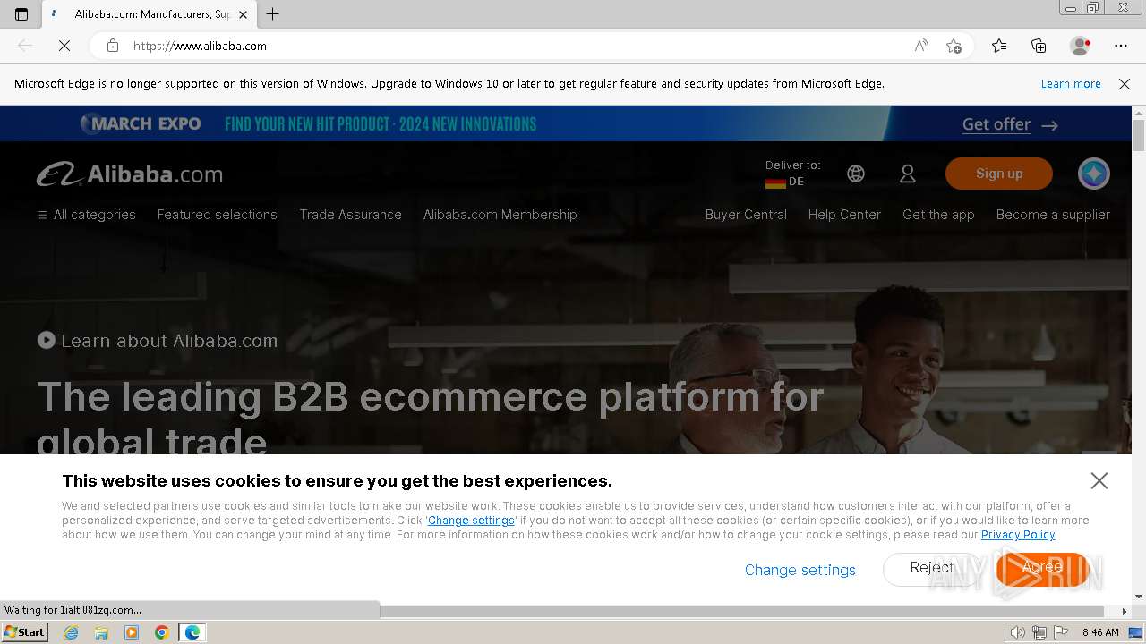This screenshot has height=644, width=1146.
Task: Click the horizontal scrollbar right arrow
Action: (1125, 611)
